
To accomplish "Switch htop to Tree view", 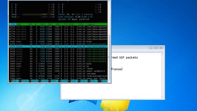I will coord(54,81).
